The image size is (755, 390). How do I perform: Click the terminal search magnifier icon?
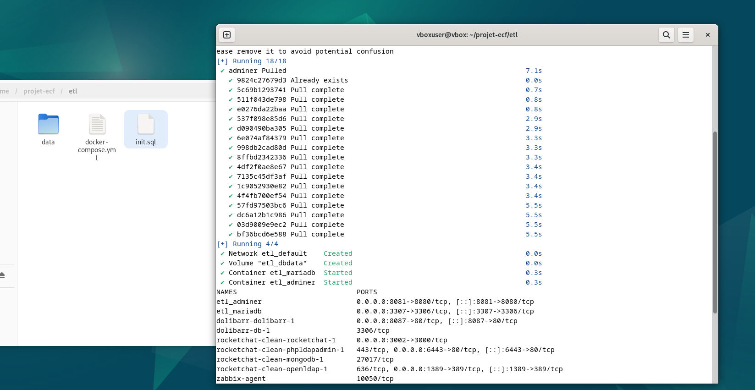coord(666,35)
